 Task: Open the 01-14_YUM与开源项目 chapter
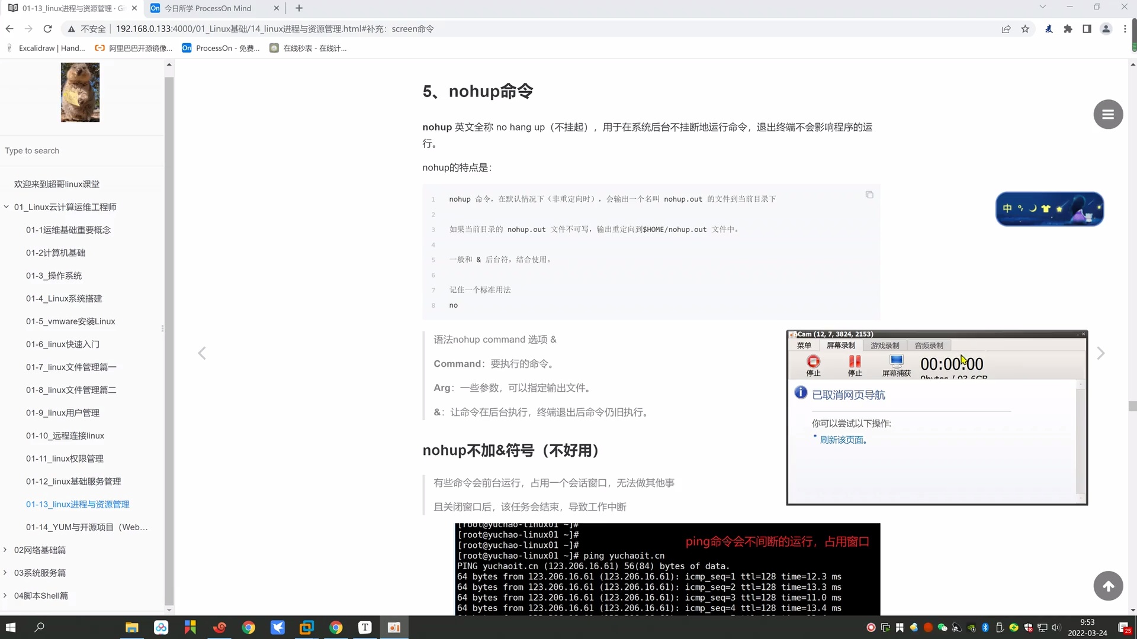pyautogui.click(x=86, y=527)
